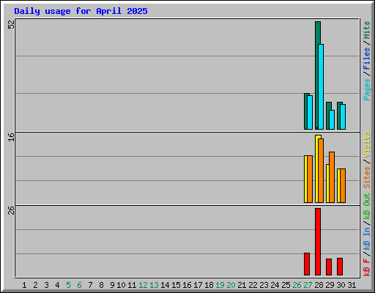The image size is (375, 293).
Task: Select the yellow Visits bar for day 27
Action: (305, 179)
